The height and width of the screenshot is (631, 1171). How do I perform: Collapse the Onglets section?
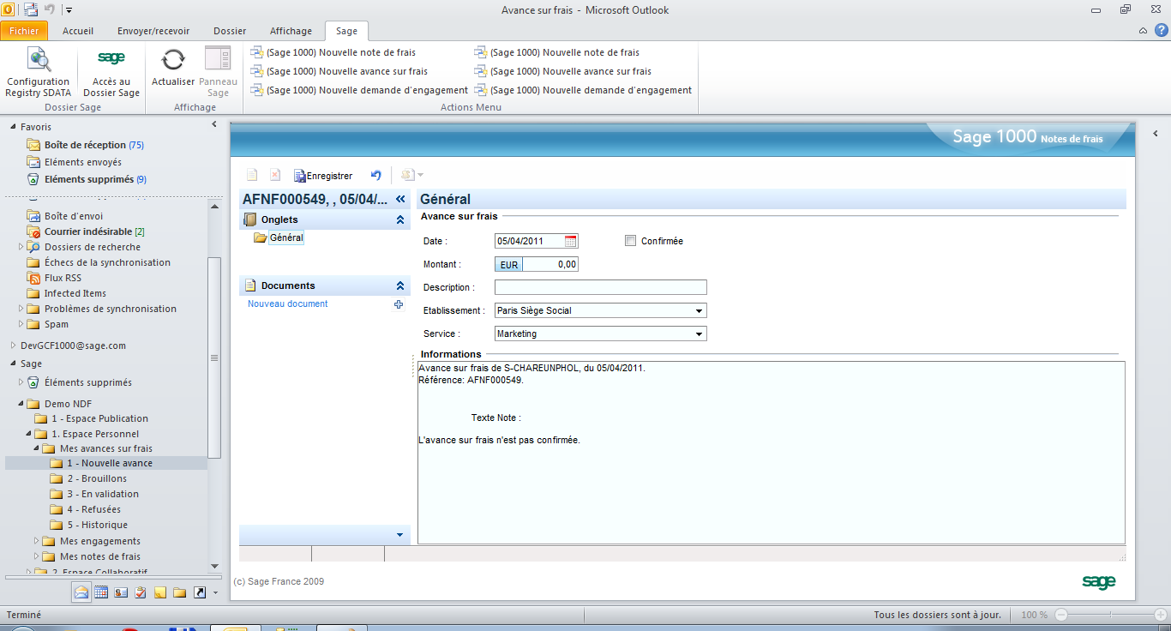point(399,219)
